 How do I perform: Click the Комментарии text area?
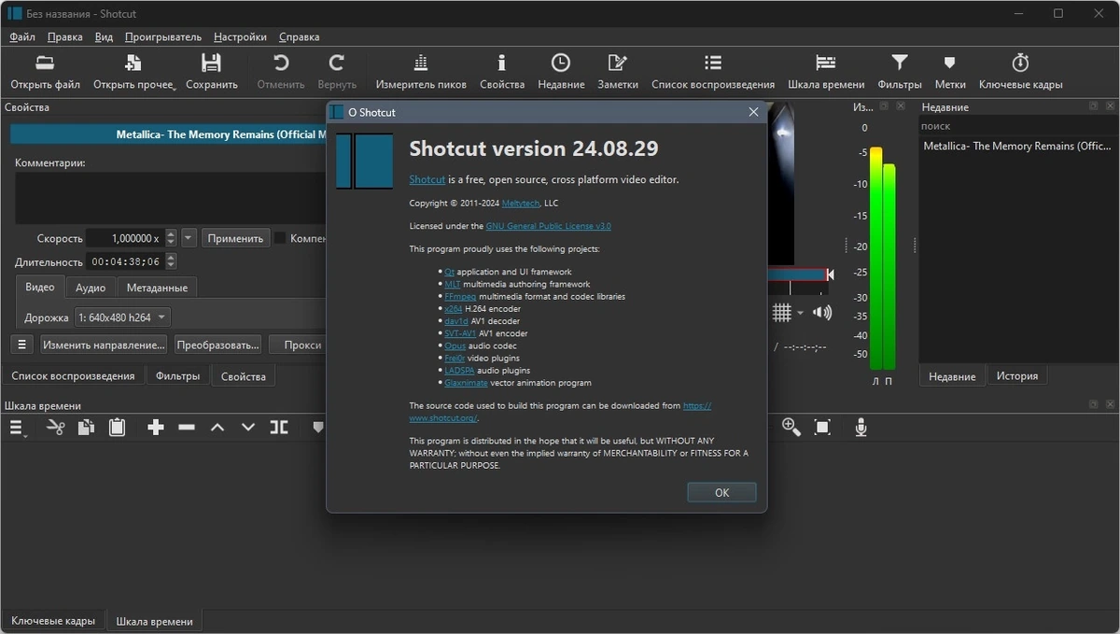(171, 198)
